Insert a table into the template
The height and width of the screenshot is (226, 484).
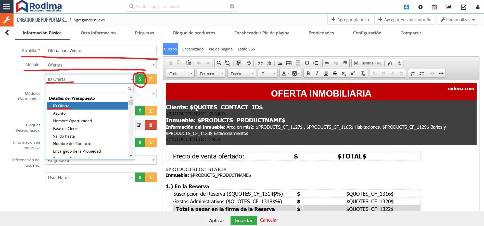[x=289, y=63]
